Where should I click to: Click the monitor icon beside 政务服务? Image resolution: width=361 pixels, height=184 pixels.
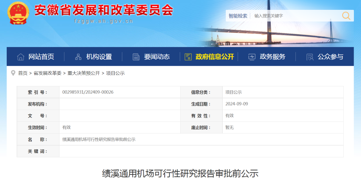point(252,57)
